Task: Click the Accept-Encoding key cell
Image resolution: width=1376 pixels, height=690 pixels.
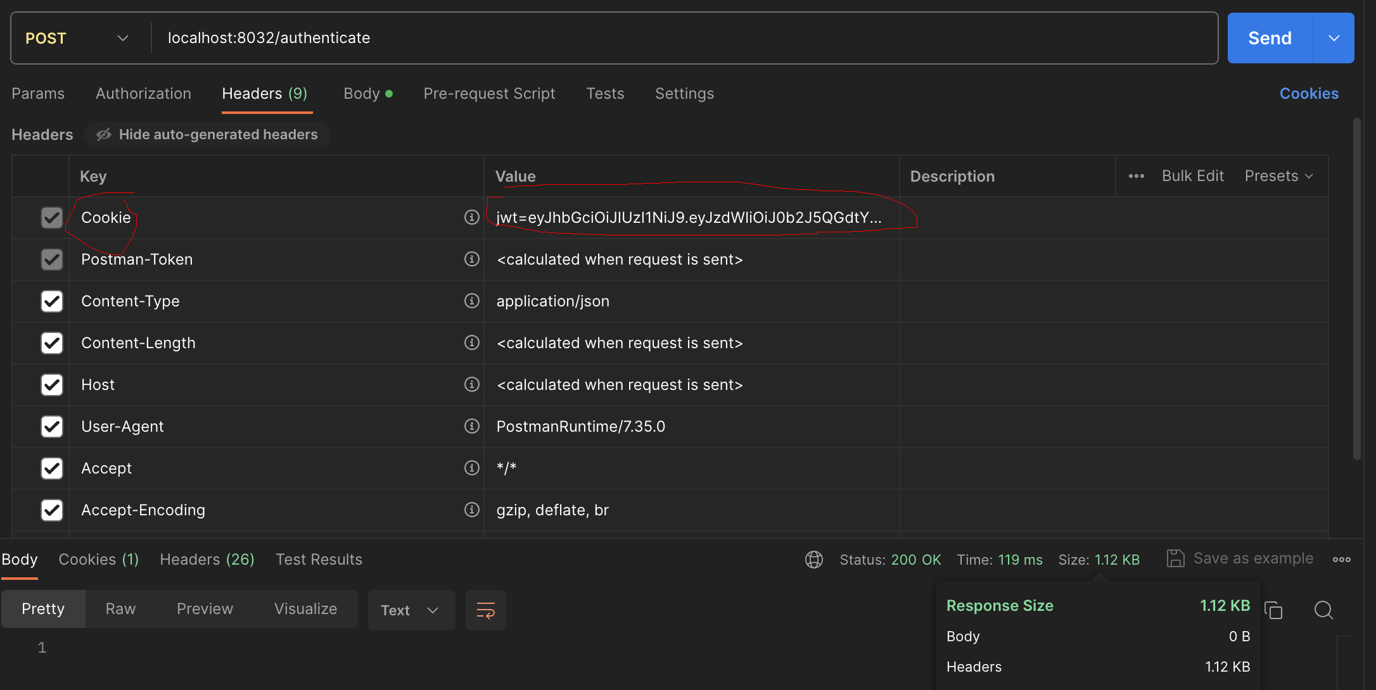Action: click(276, 510)
